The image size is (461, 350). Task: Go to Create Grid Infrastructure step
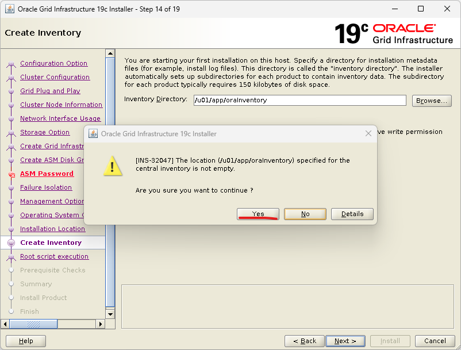pyautogui.click(x=52, y=146)
